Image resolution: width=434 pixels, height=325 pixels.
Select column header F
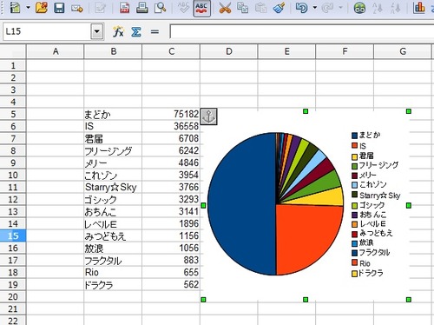(345, 51)
